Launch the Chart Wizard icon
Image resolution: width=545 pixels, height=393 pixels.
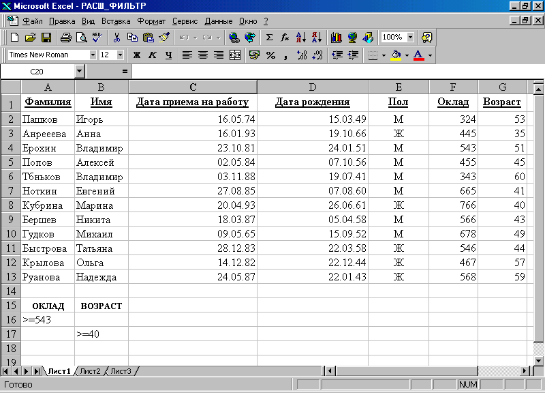336,38
